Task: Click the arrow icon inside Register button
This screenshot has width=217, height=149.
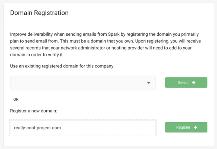Action: point(195,127)
